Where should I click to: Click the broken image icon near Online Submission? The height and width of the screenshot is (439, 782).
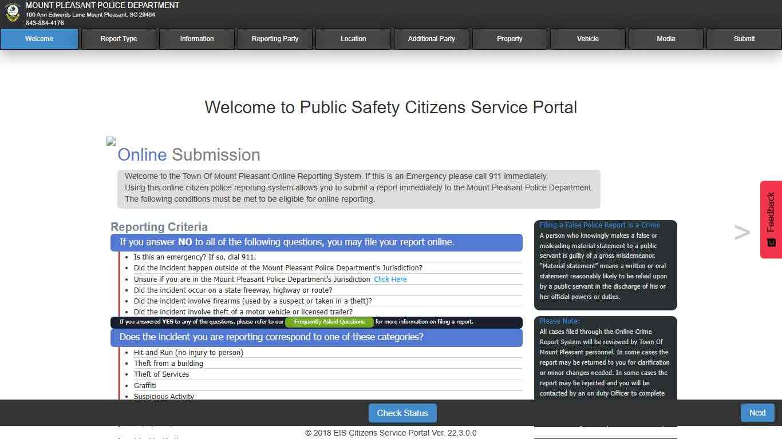pos(110,141)
